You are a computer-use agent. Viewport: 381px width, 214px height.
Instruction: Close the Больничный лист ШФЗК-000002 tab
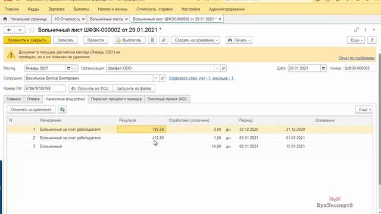click(x=220, y=19)
